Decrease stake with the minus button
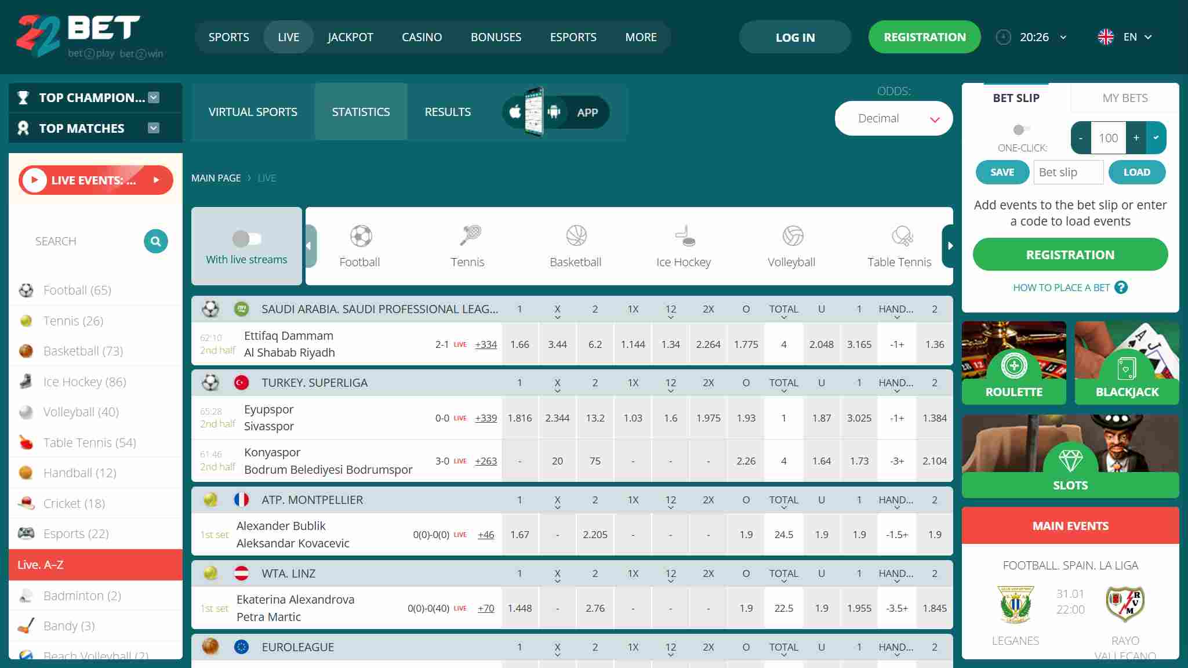 1081,137
